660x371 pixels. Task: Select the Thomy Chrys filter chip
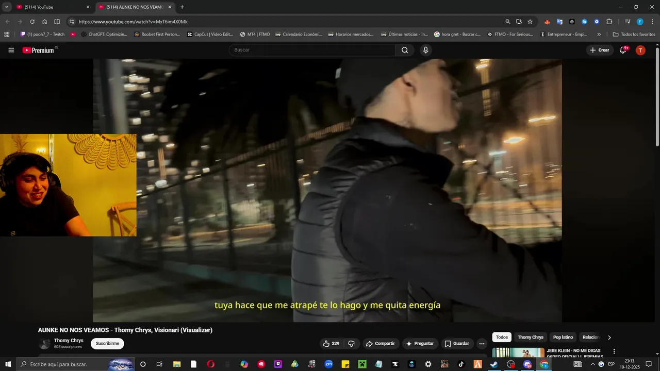pos(531,338)
